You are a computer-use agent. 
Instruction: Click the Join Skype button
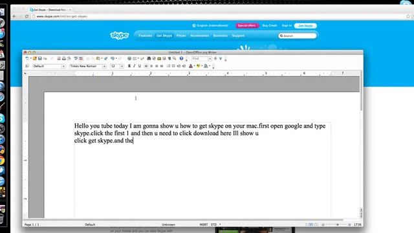(305, 26)
